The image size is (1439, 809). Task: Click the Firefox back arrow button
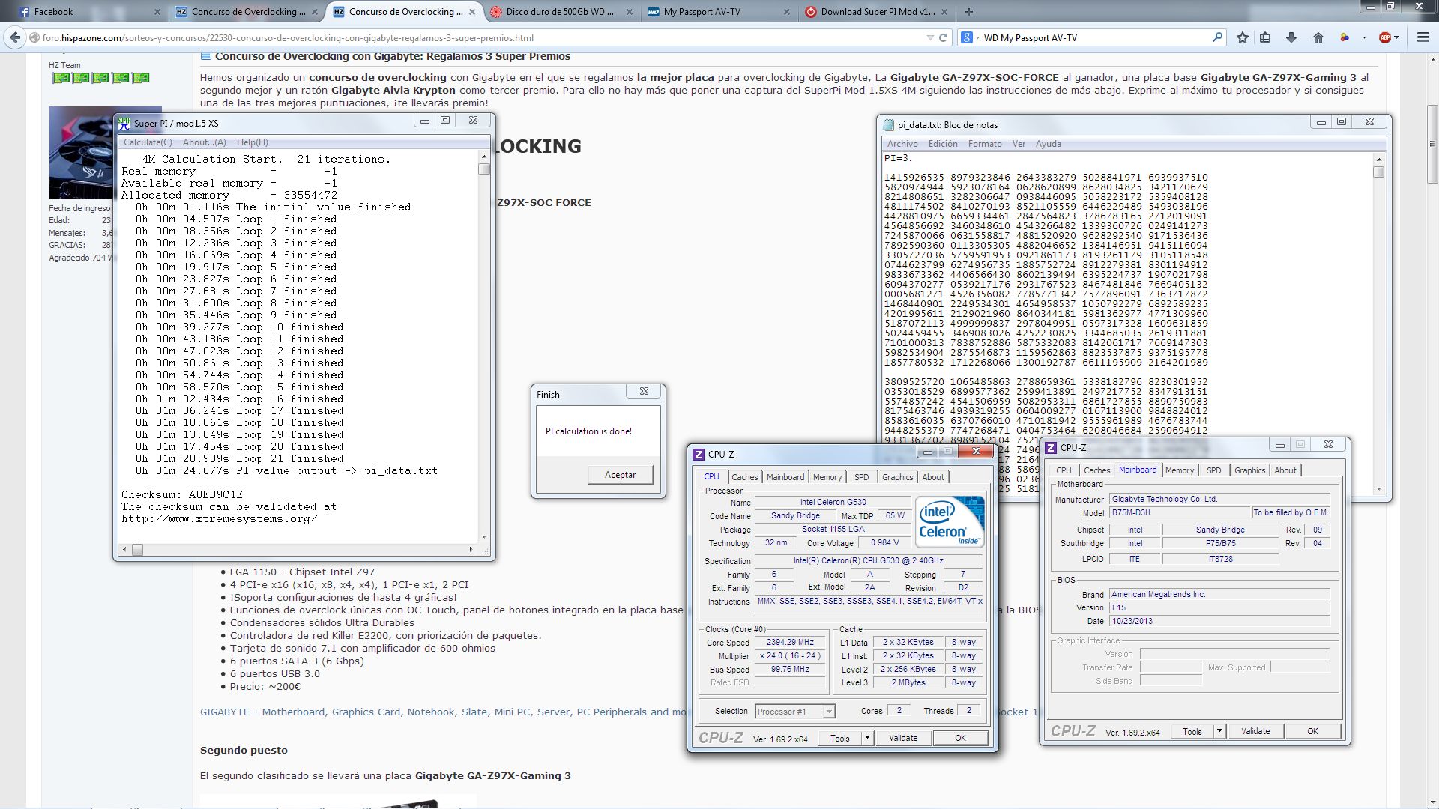coord(15,37)
